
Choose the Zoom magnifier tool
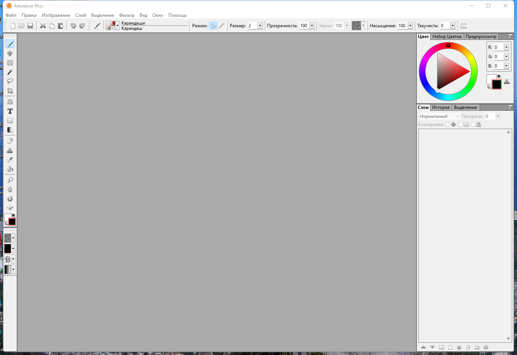(10, 180)
